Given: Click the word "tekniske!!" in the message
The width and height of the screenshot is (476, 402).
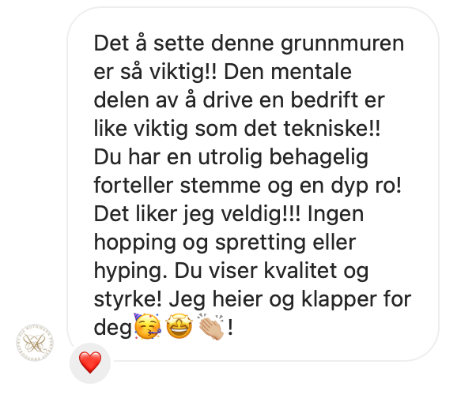Looking at the screenshot, I should (332, 129).
